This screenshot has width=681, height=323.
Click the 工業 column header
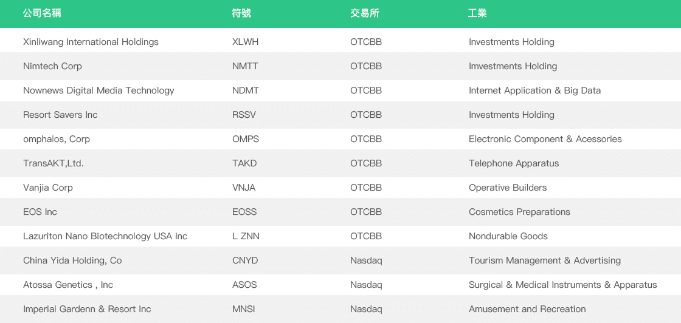point(477,13)
